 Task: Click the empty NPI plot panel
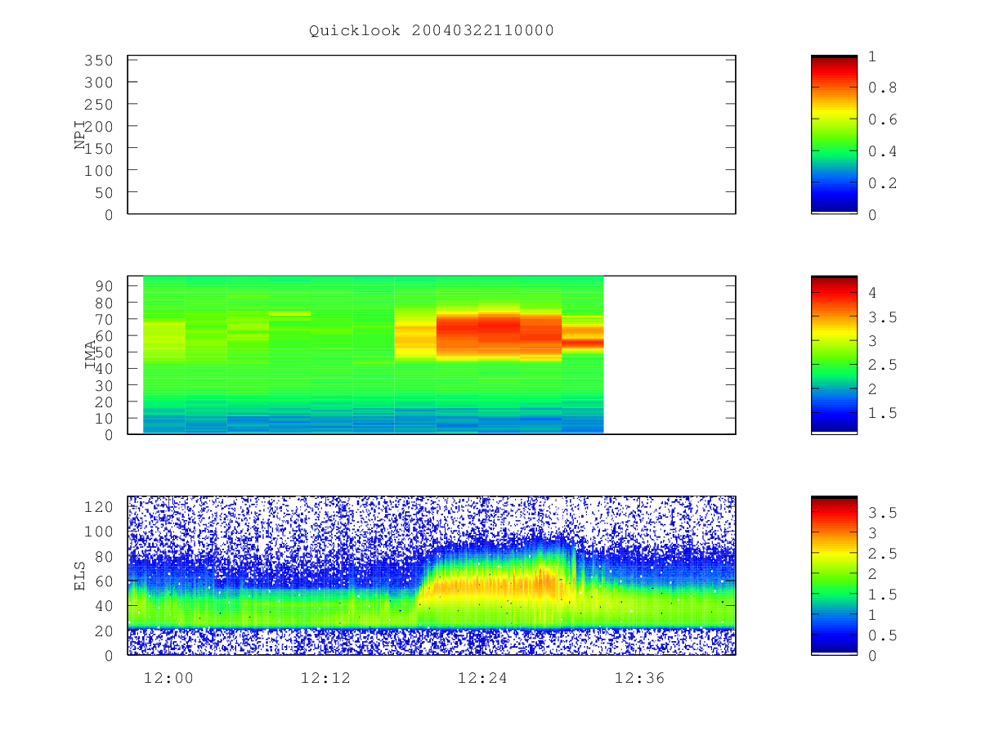(432, 135)
